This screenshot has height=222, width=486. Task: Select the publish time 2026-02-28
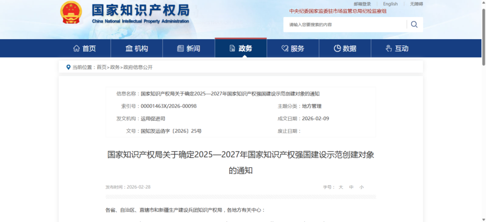[138, 187]
